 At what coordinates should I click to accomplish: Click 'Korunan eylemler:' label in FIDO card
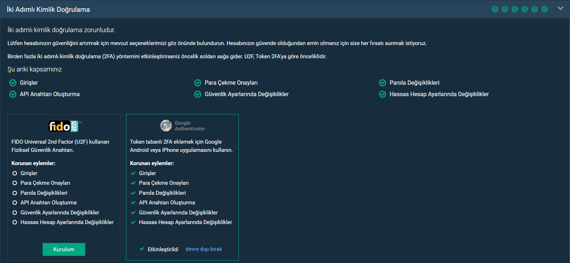(33, 163)
